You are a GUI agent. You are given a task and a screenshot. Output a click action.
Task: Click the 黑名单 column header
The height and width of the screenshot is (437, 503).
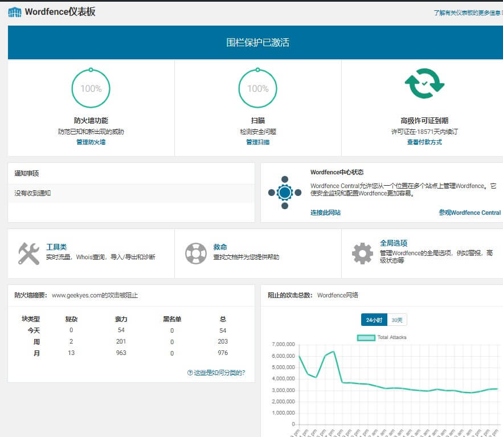[x=172, y=319]
